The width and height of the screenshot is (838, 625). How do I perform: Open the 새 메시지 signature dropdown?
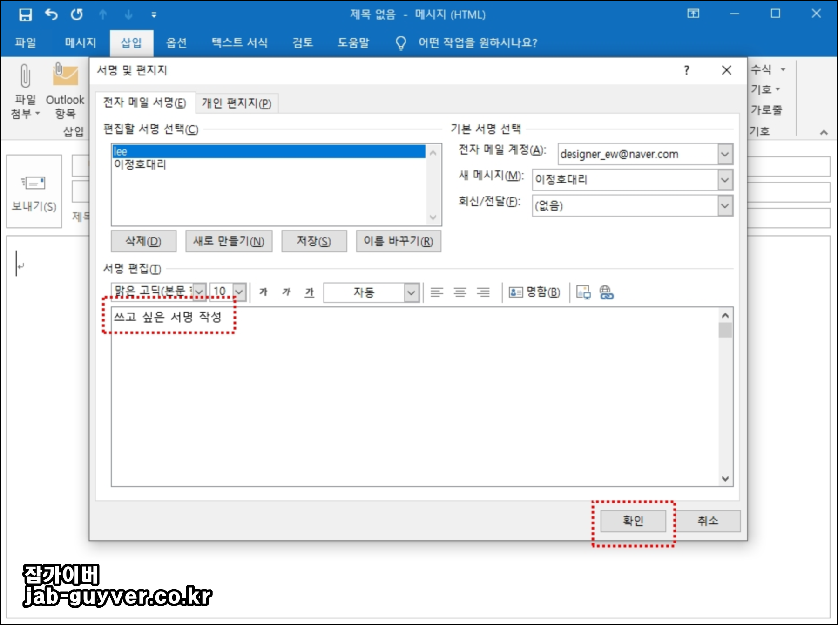[724, 180]
